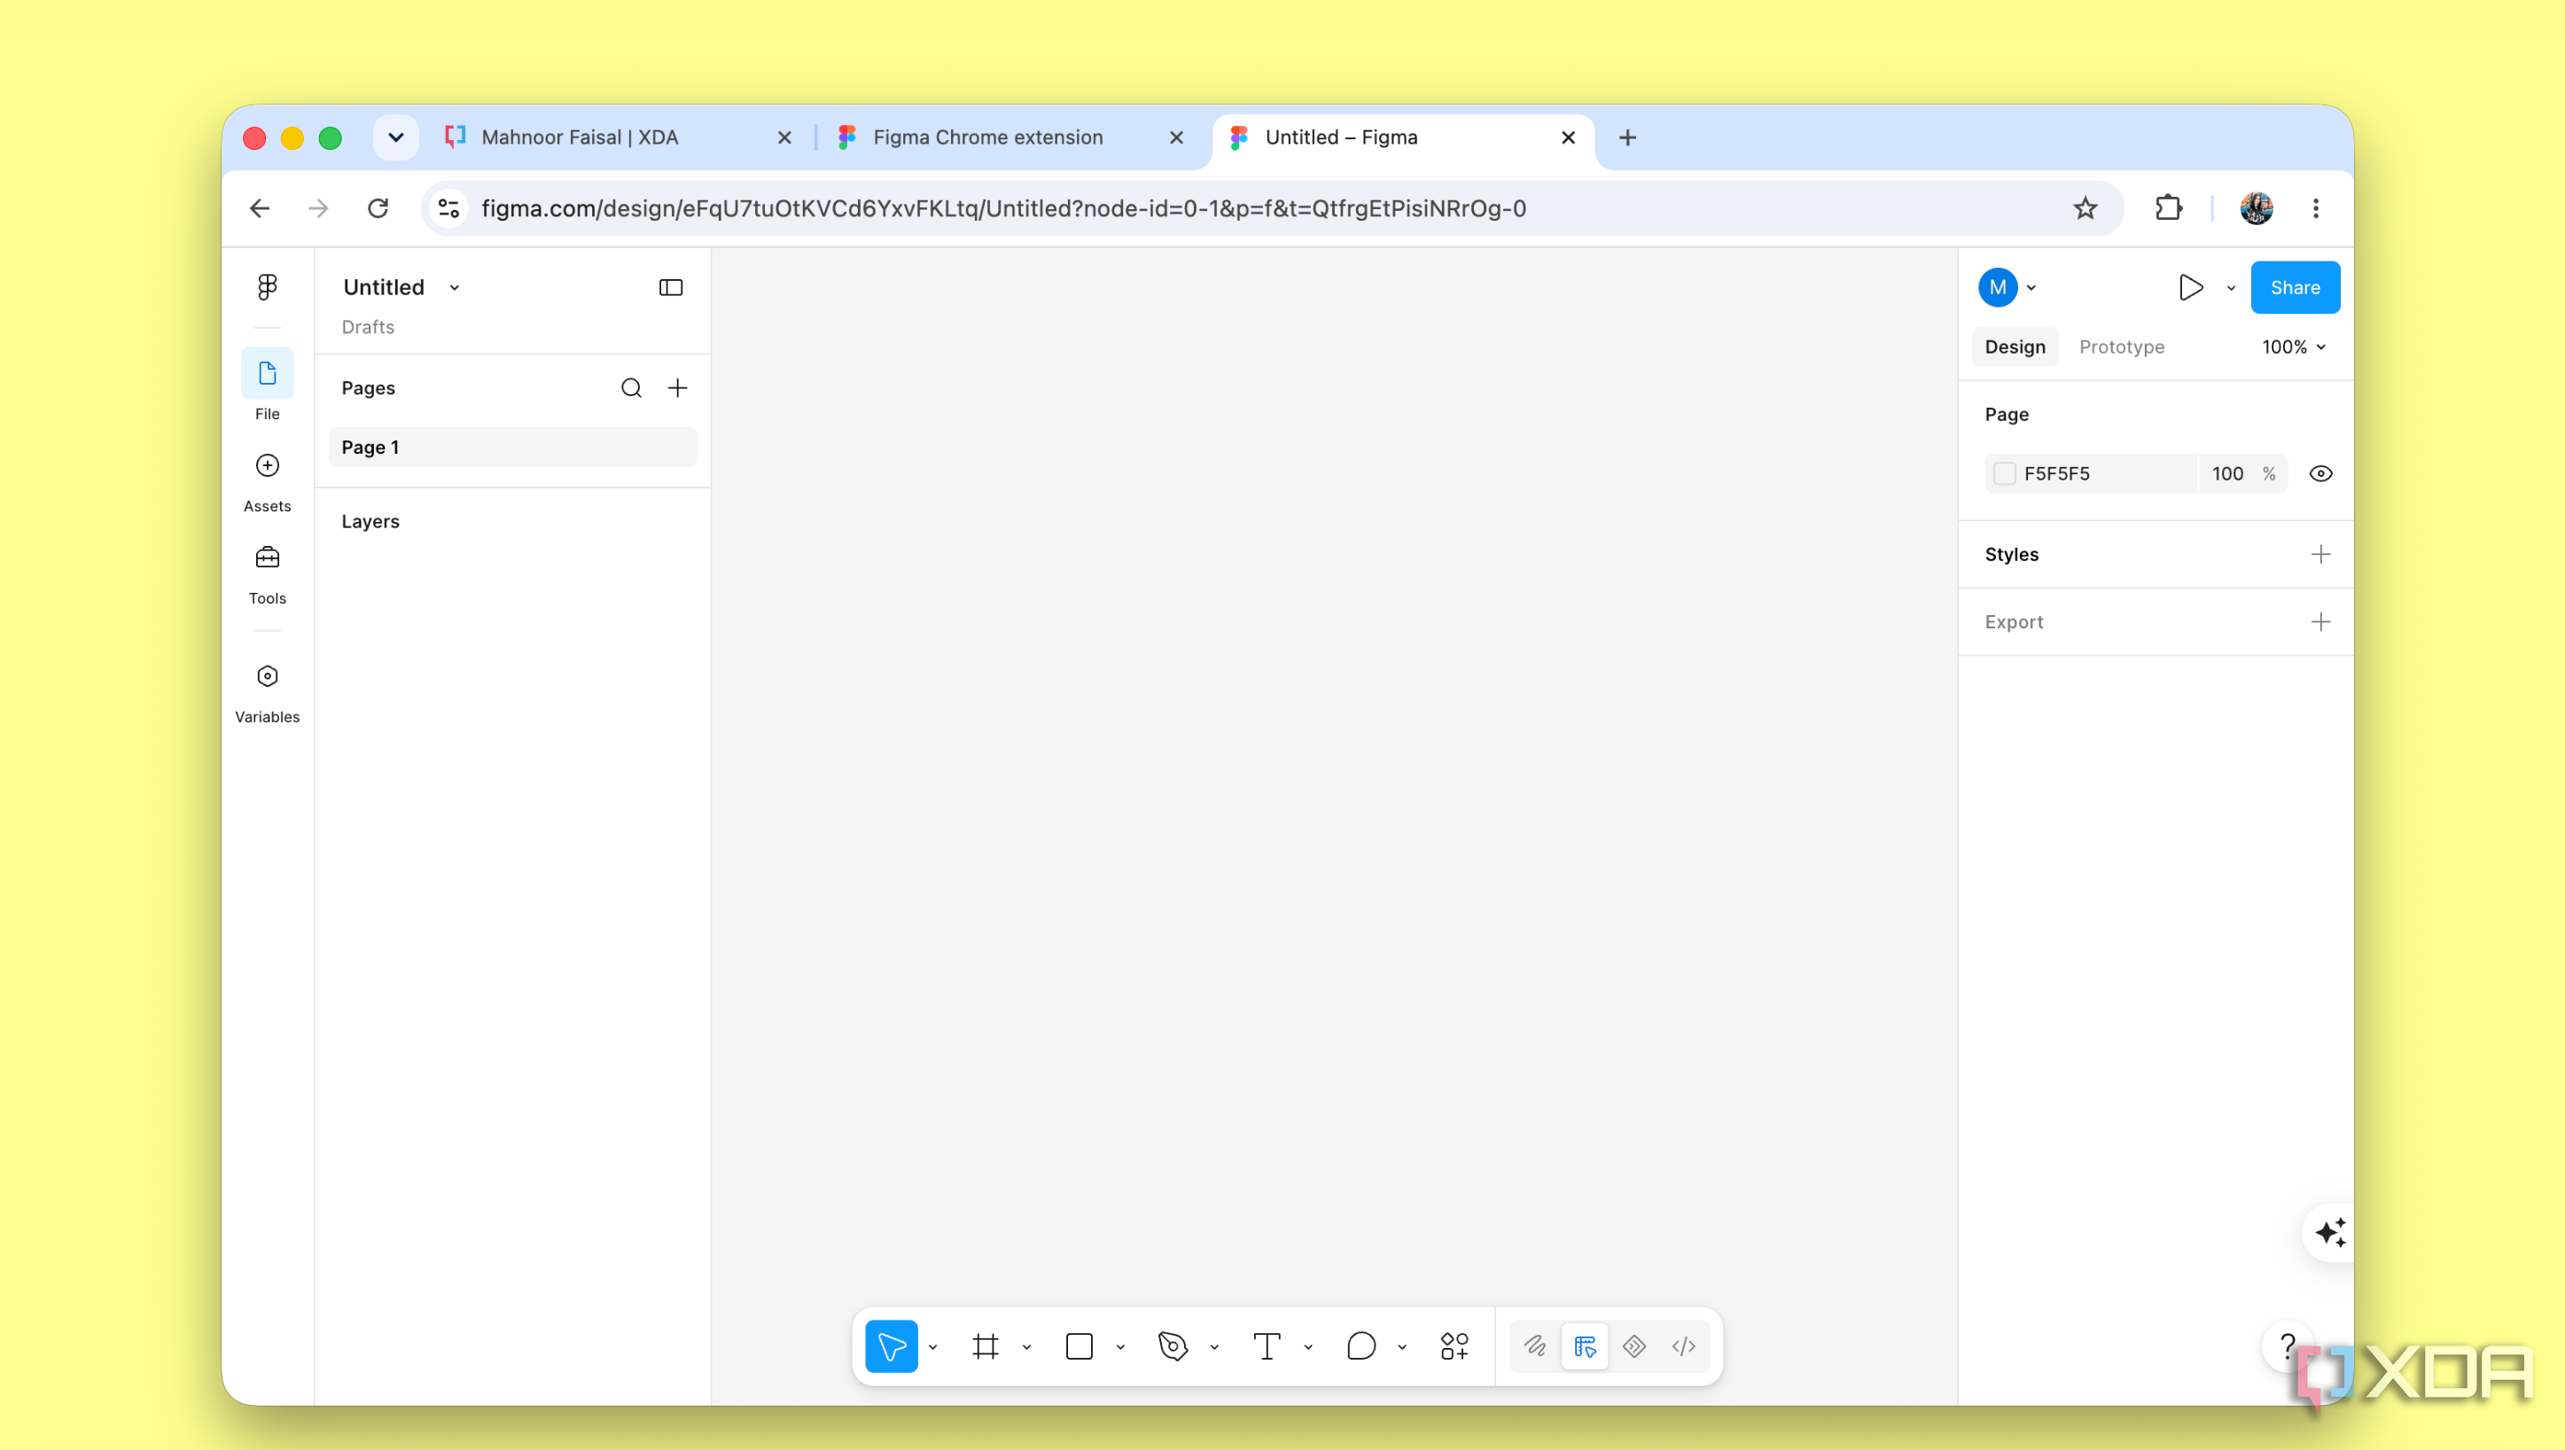Click the blue Share button
2565x1450 pixels.
[2294, 288]
